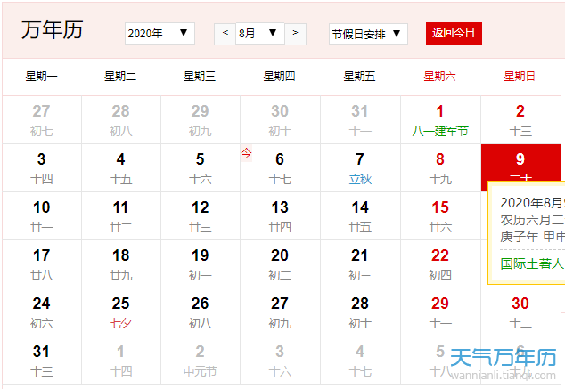
Task: Select greyed July 28 初八
Action: (121, 120)
